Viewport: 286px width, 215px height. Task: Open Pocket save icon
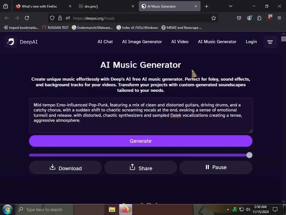pyautogui.click(x=239, y=18)
